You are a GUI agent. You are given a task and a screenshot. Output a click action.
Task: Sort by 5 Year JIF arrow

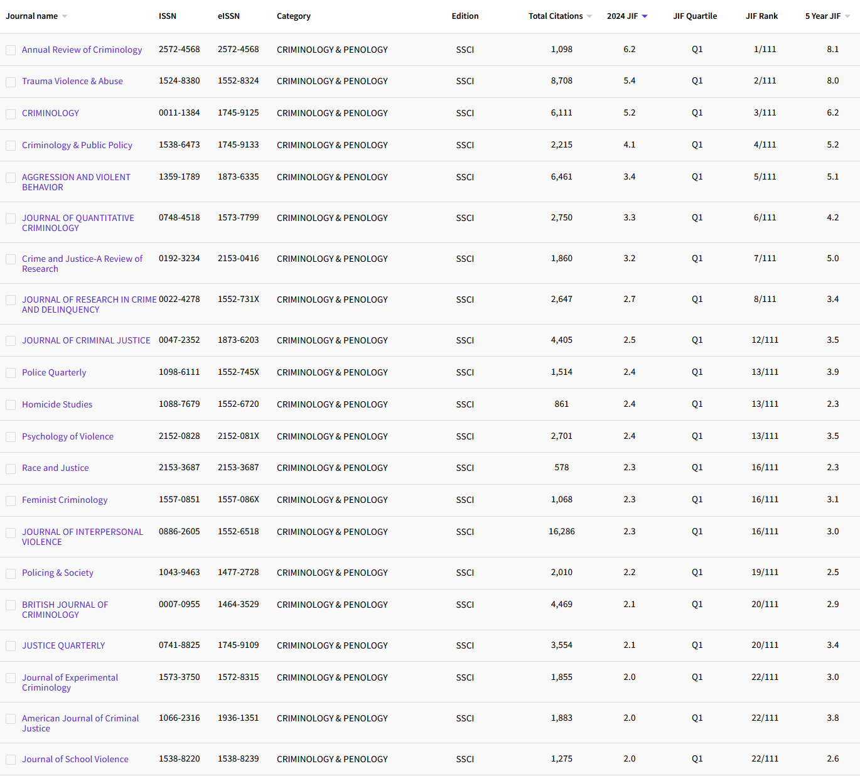[847, 16]
